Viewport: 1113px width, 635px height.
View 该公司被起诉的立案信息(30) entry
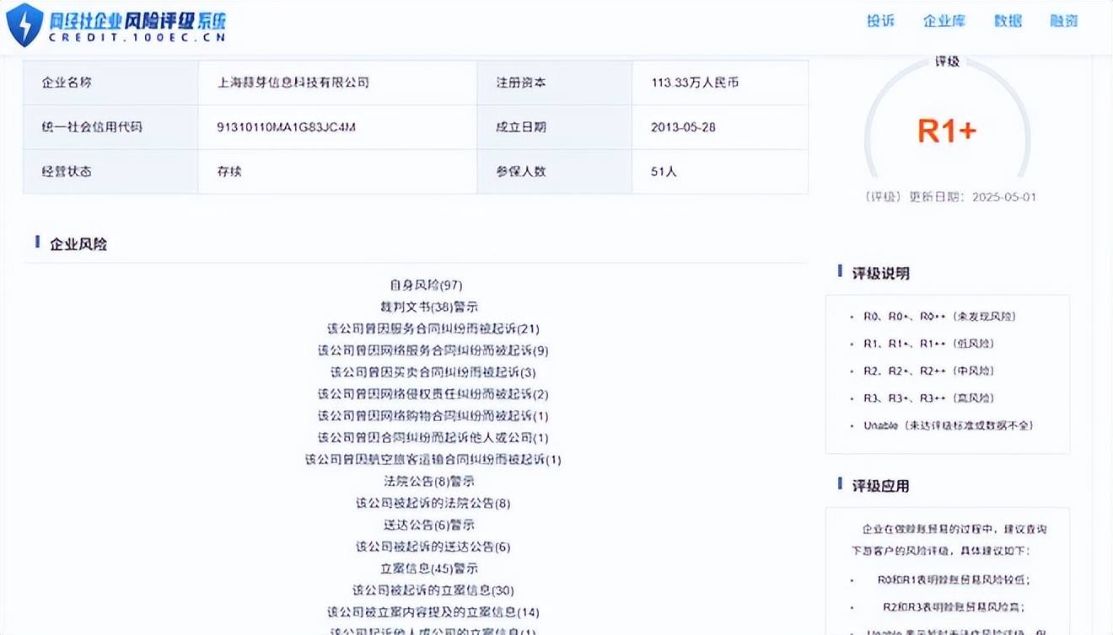coord(433,590)
